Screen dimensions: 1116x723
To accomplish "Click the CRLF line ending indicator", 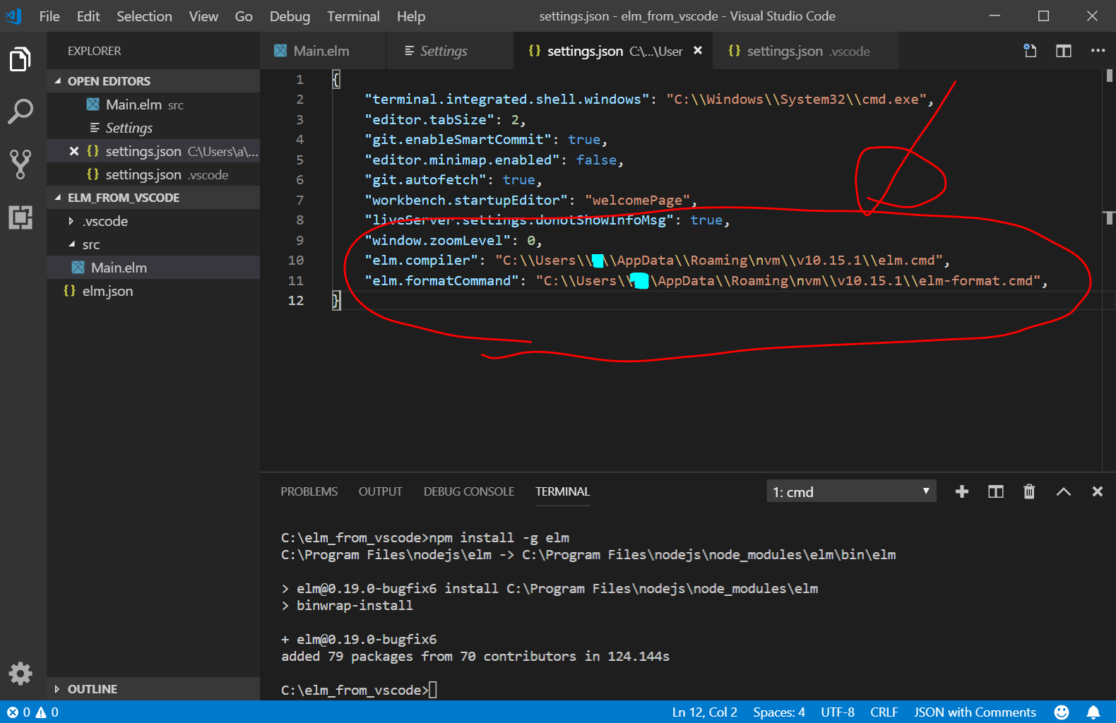I will (x=884, y=712).
